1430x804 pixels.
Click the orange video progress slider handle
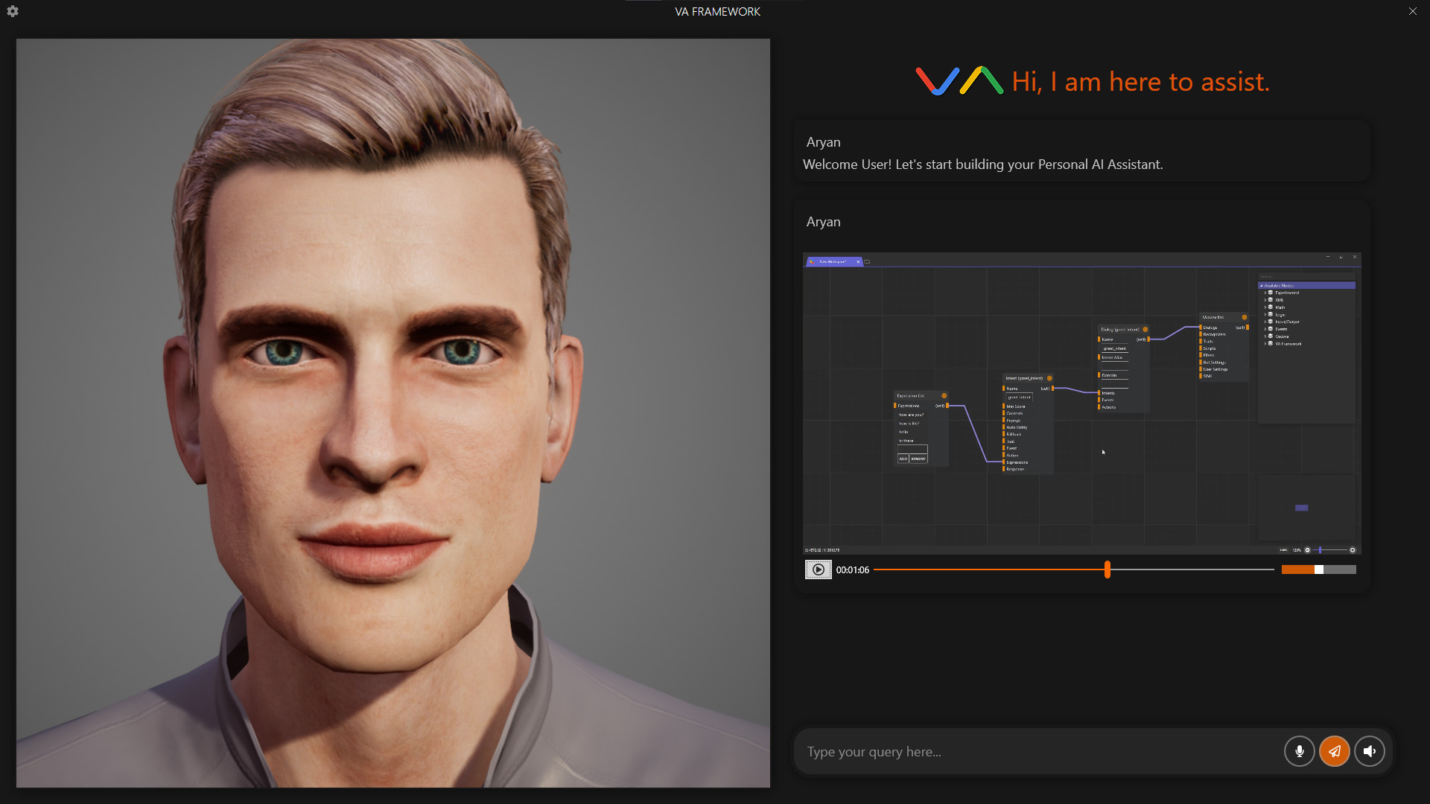tap(1108, 569)
